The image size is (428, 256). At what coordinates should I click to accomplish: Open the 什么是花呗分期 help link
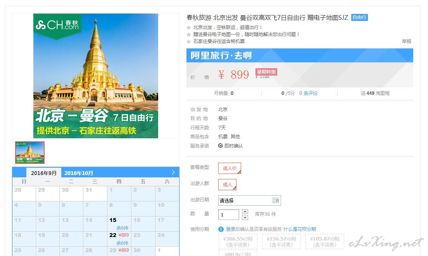[300, 229]
